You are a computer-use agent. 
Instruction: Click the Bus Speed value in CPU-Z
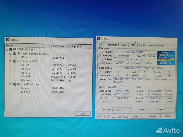tap(122, 98)
